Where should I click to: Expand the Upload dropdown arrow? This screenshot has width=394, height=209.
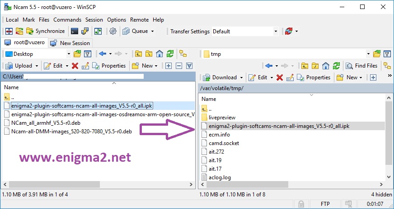point(37,66)
